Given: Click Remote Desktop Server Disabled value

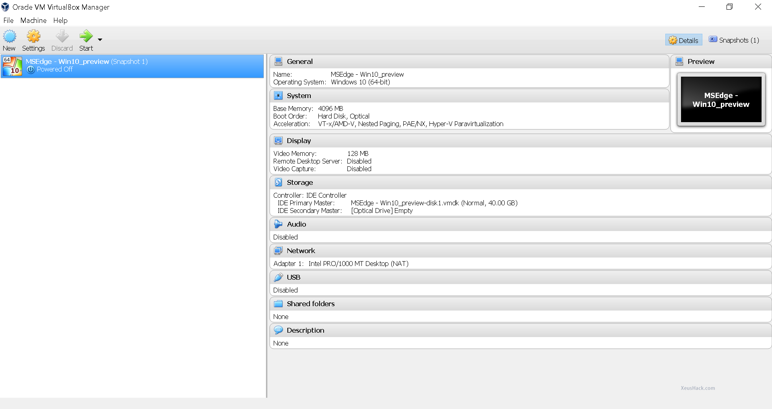Looking at the screenshot, I should [359, 161].
